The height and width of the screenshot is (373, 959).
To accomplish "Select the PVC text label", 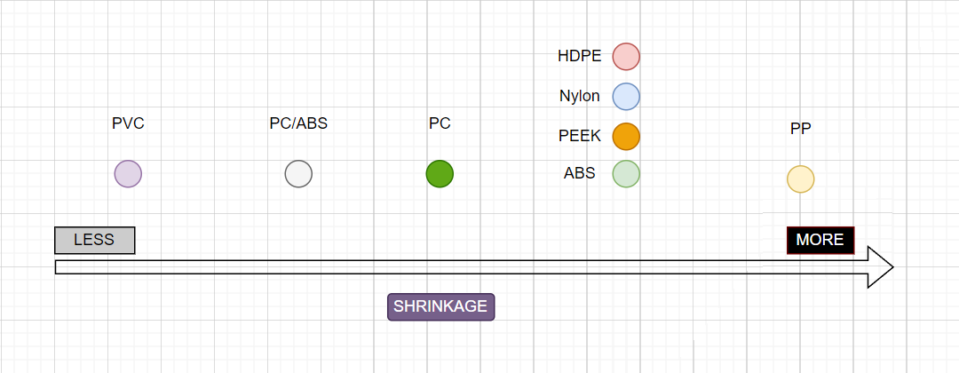I will click(x=129, y=123).
